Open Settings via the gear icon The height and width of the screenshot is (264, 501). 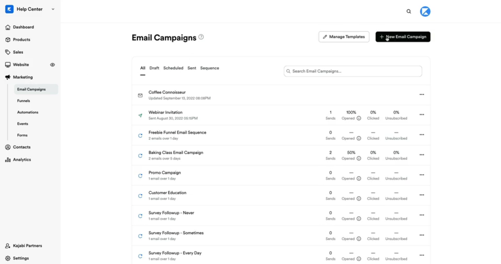pos(8,258)
